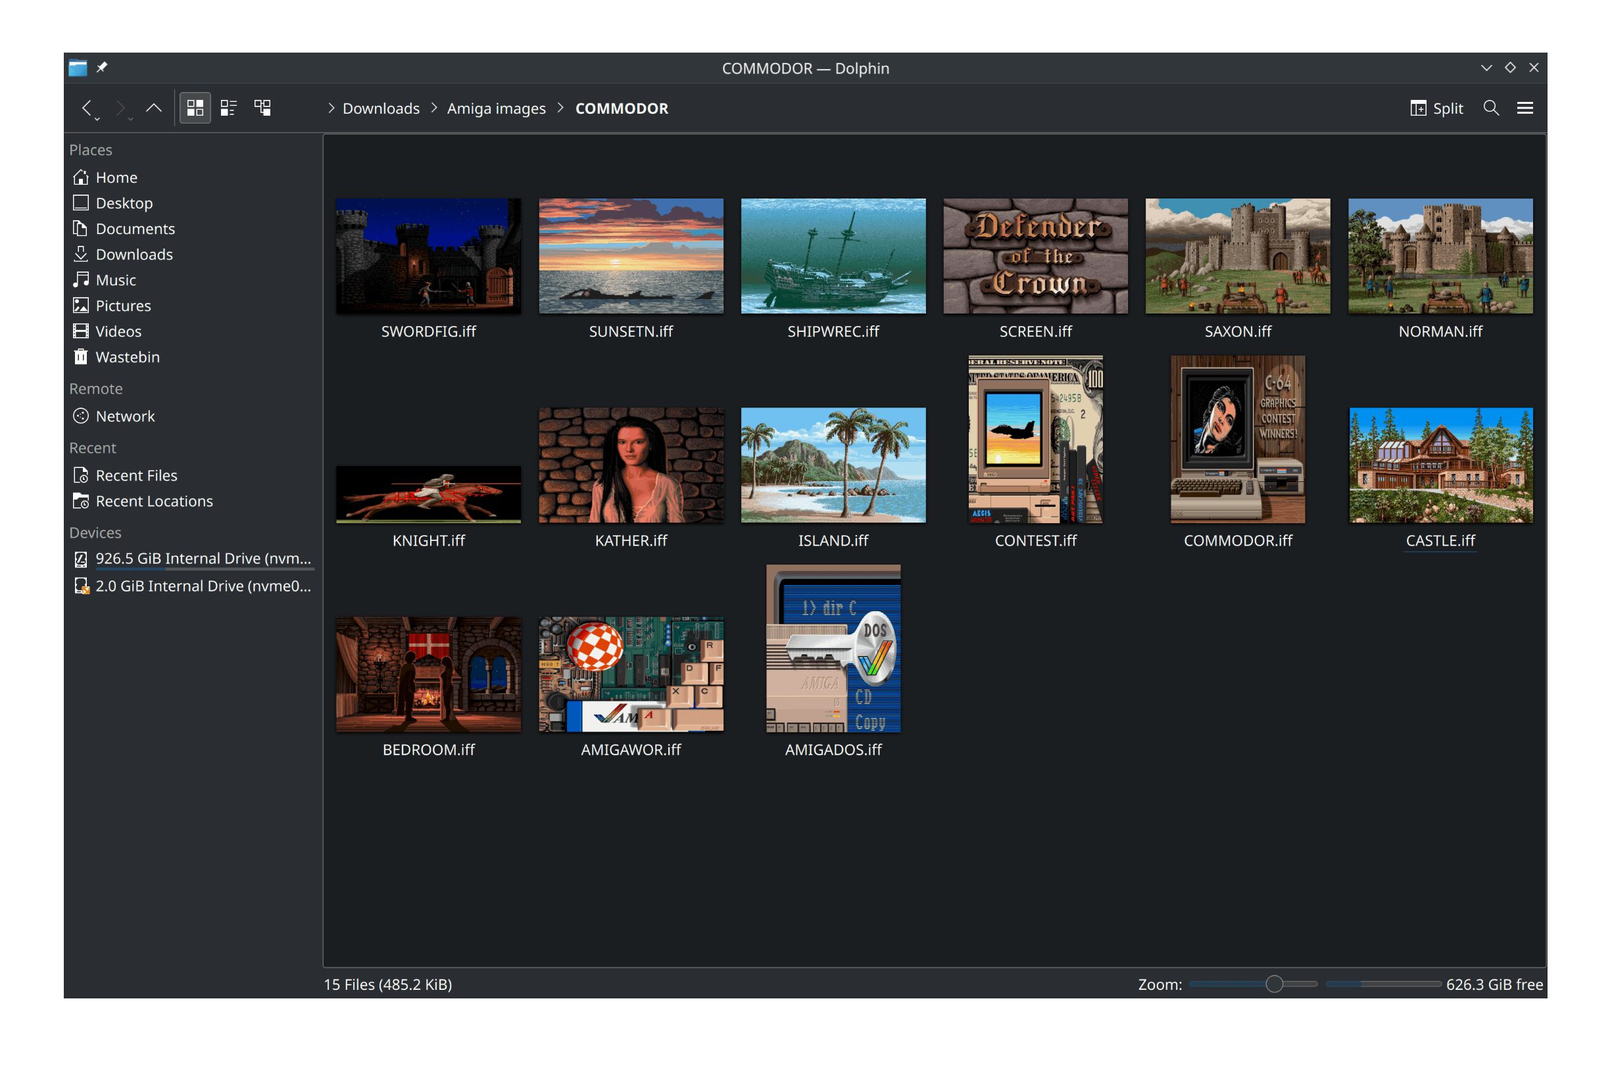The image size is (1612, 1074).
Task: Select the 926.5 GiB Internal Drive
Action: [202, 558]
